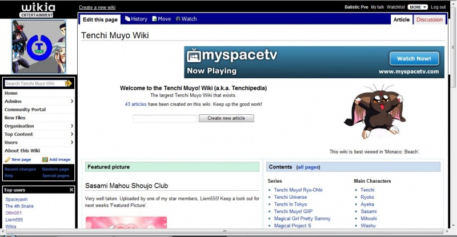Click the Add image picture icon

pos(45,160)
